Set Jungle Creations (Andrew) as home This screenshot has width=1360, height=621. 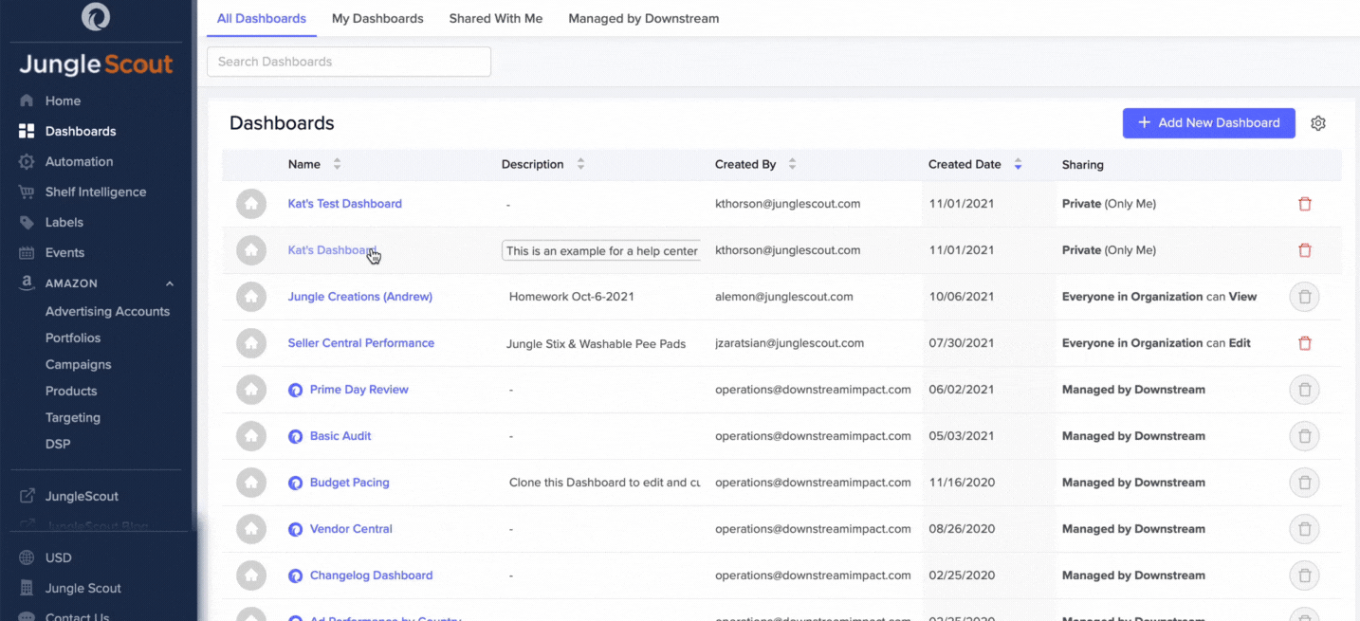tap(251, 297)
